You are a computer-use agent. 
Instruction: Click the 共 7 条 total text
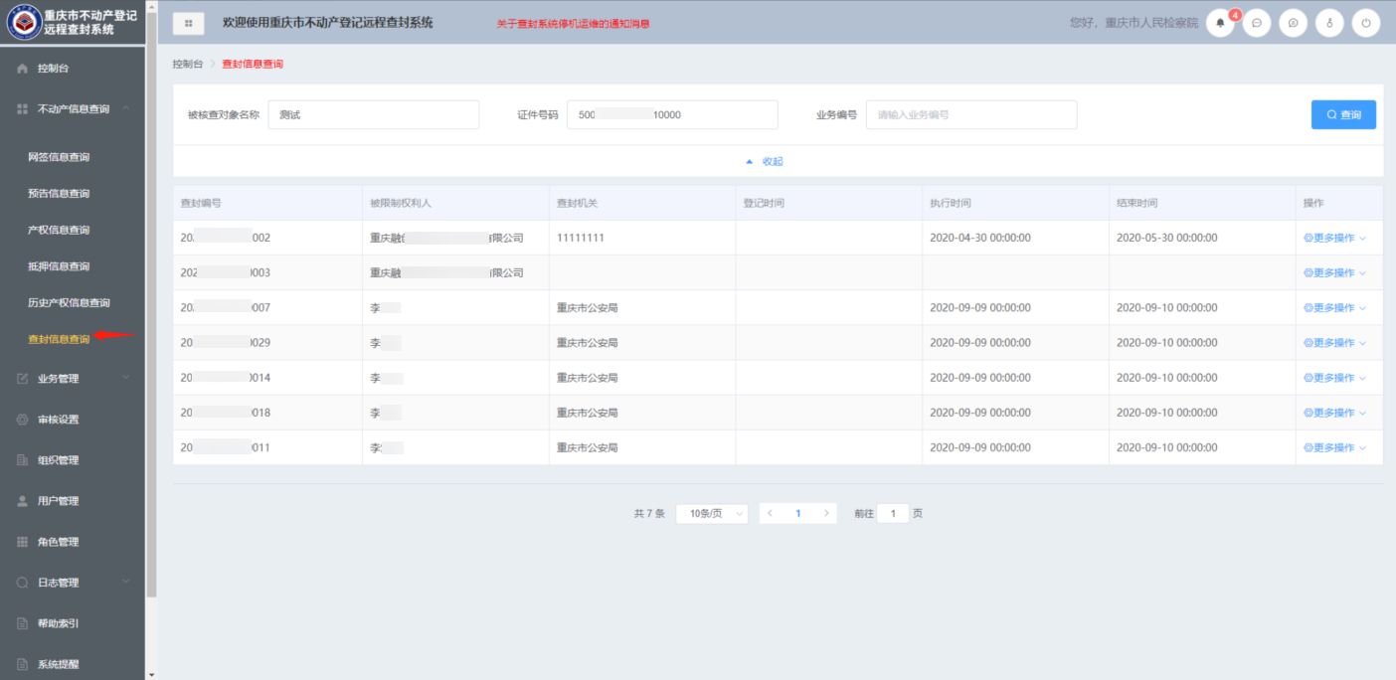[649, 513]
